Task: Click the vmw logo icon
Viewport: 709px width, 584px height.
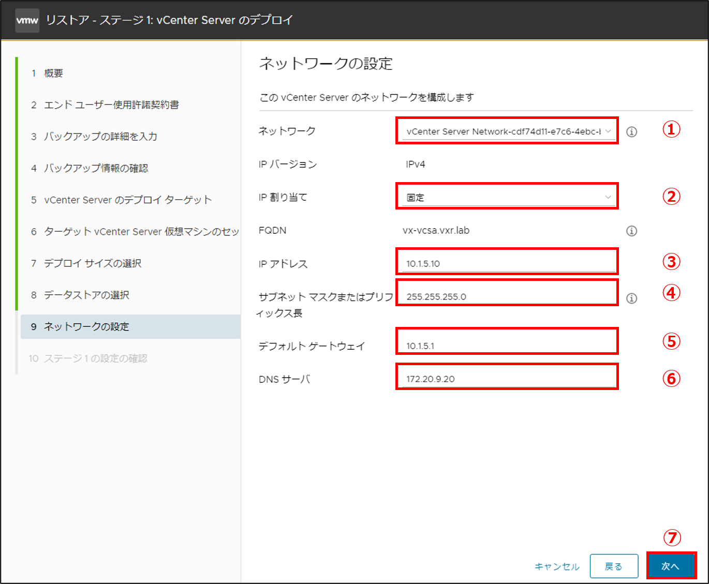Action: [x=27, y=21]
